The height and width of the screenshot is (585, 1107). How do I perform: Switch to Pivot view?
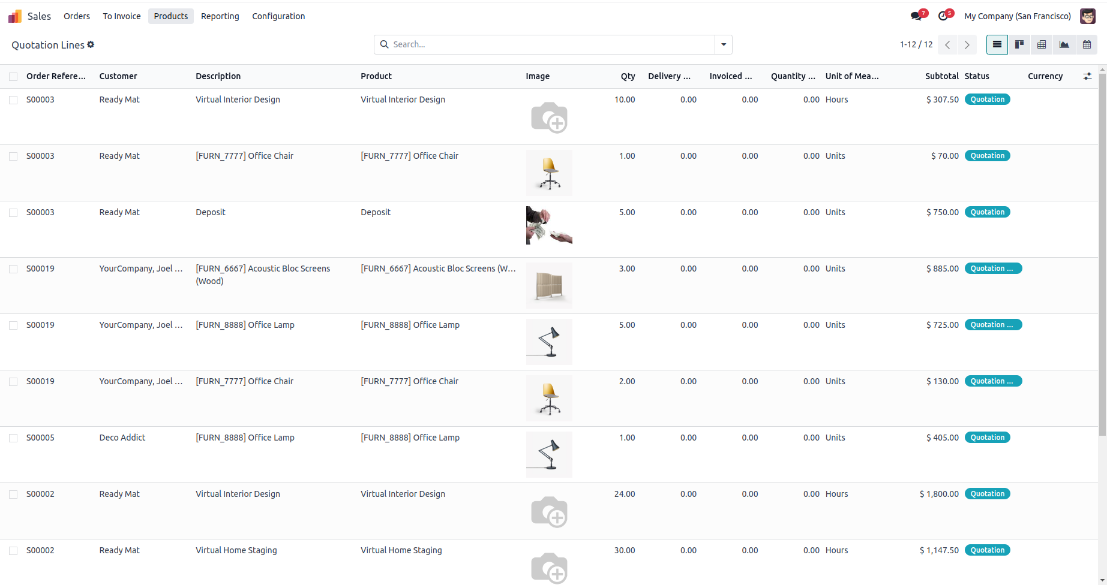pos(1042,44)
